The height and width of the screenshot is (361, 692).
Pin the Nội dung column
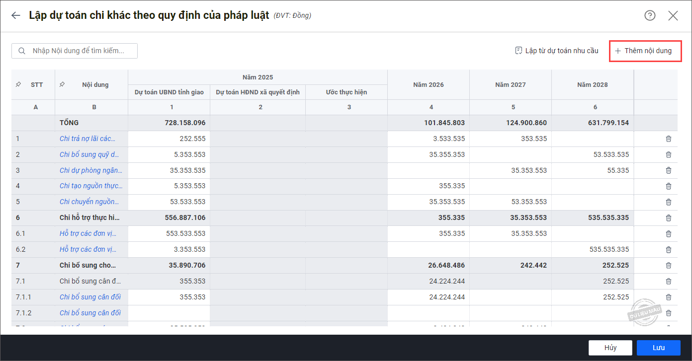click(x=62, y=84)
